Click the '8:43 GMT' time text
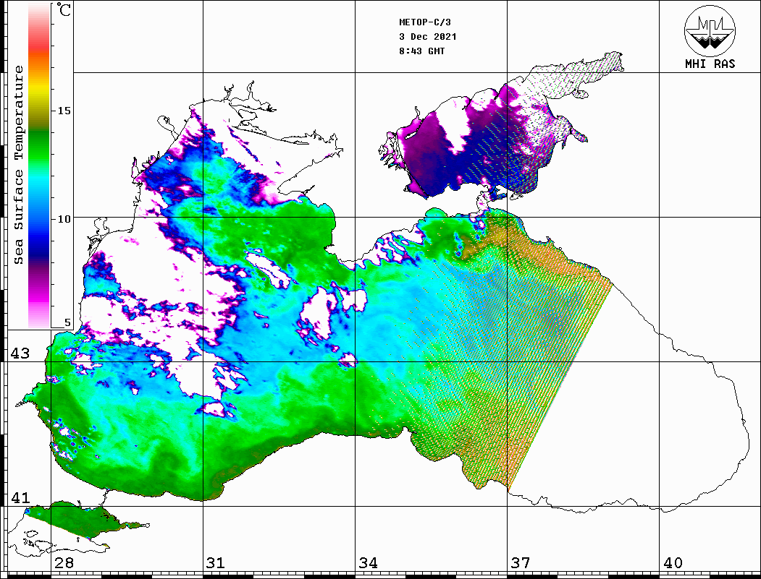Screen dimensions: 761x579 (422, 51)
